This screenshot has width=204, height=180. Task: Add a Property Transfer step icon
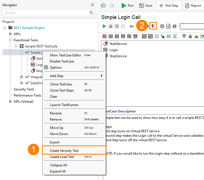click(x=175, y=36)
